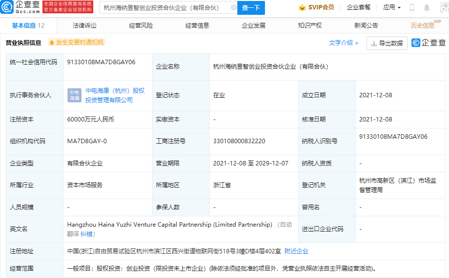Open the 经营风险 tab
449x278 pixels.
pos(141,25)
